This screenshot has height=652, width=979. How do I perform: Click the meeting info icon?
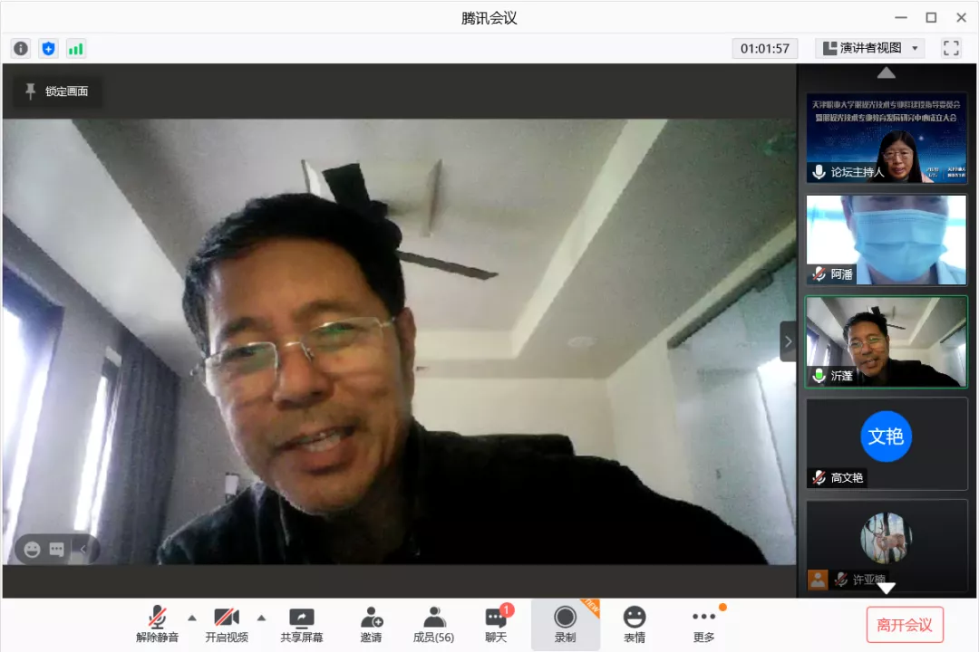pyautogui.click(x=21, y=49)
